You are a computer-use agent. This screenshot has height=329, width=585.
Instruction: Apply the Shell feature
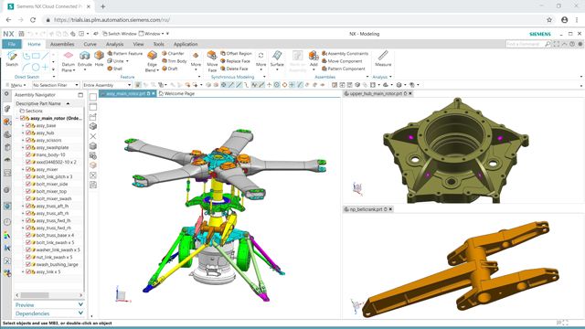(x=115, y=69)
